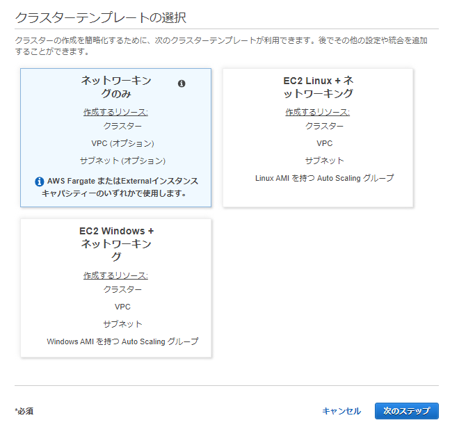Click サブネット text in EC2 Windows card
This screenshot has width=459, height=427.
click(x=122, y=324)
